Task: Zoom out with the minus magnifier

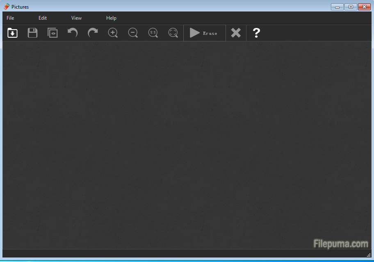Action: pyautogui.click(x=133, y=33)
